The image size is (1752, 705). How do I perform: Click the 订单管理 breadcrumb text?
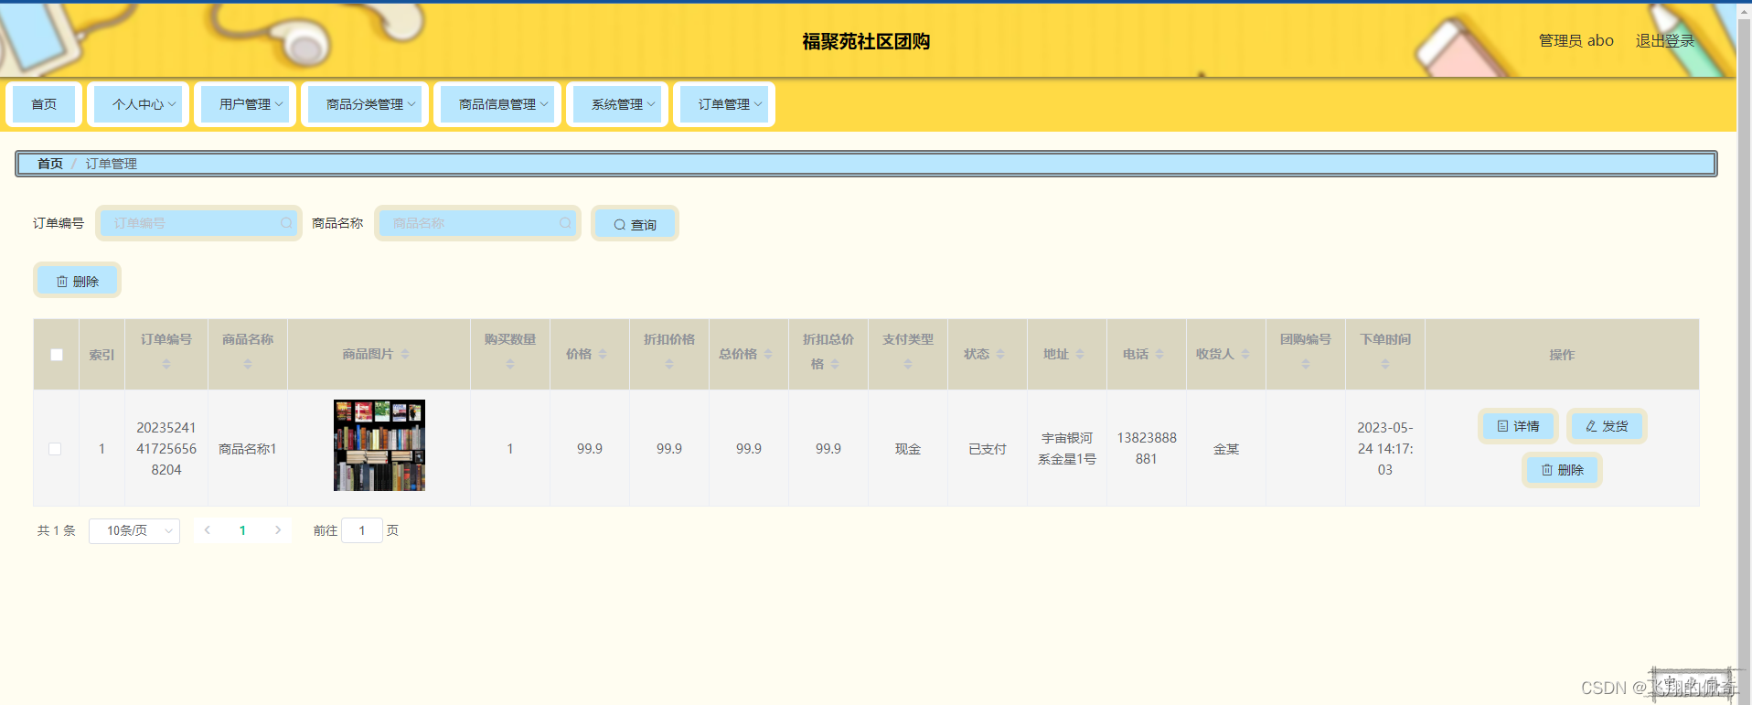coord(112,164)
